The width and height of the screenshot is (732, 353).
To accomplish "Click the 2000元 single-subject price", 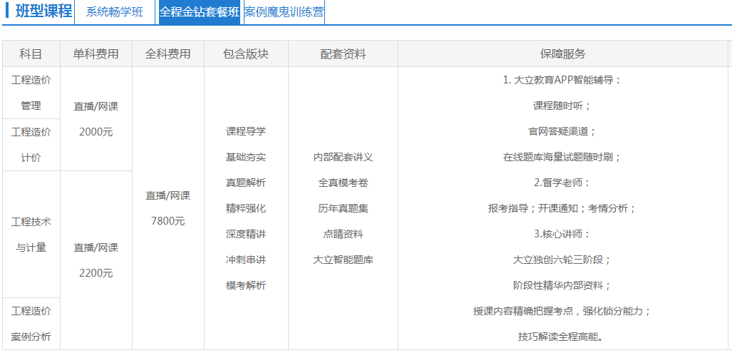I will click(96, 132).
